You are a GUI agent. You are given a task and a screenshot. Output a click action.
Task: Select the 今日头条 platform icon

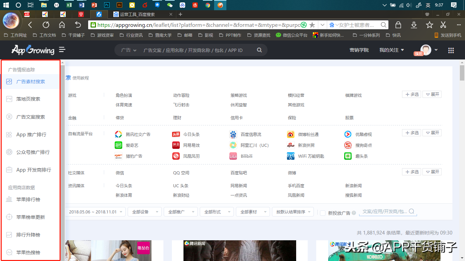[x=176, y=134]
